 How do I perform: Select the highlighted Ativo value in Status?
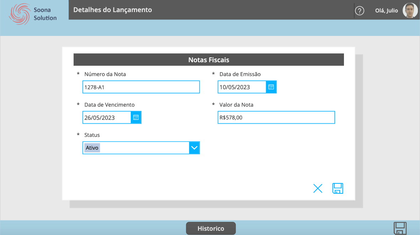click(x=92, y=148)
